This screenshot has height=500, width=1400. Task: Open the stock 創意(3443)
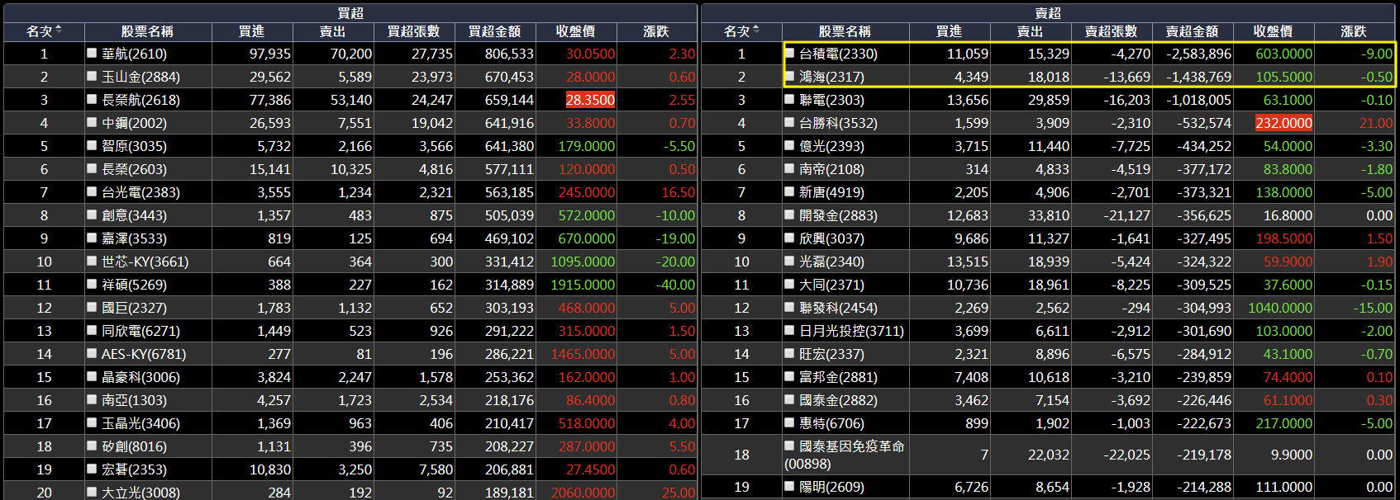click(x=134, y=215)
